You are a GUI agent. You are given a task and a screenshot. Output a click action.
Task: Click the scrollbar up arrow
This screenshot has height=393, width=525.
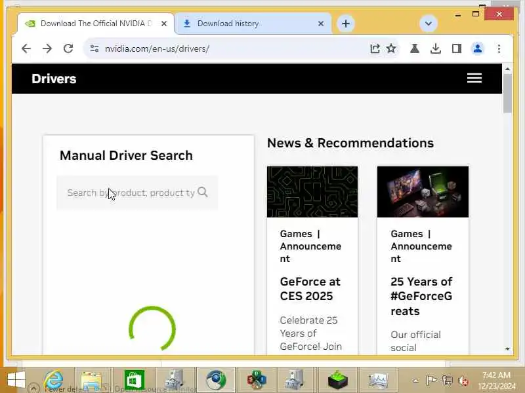[507, 69]
